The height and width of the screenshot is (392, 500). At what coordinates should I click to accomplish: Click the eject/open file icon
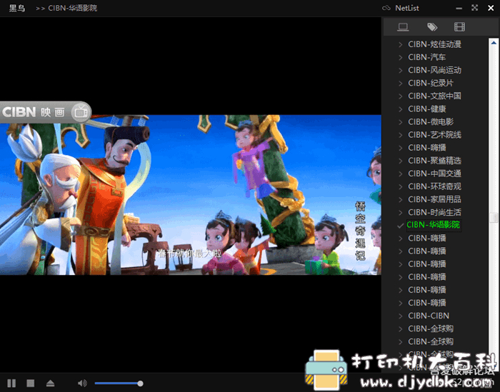51,383
